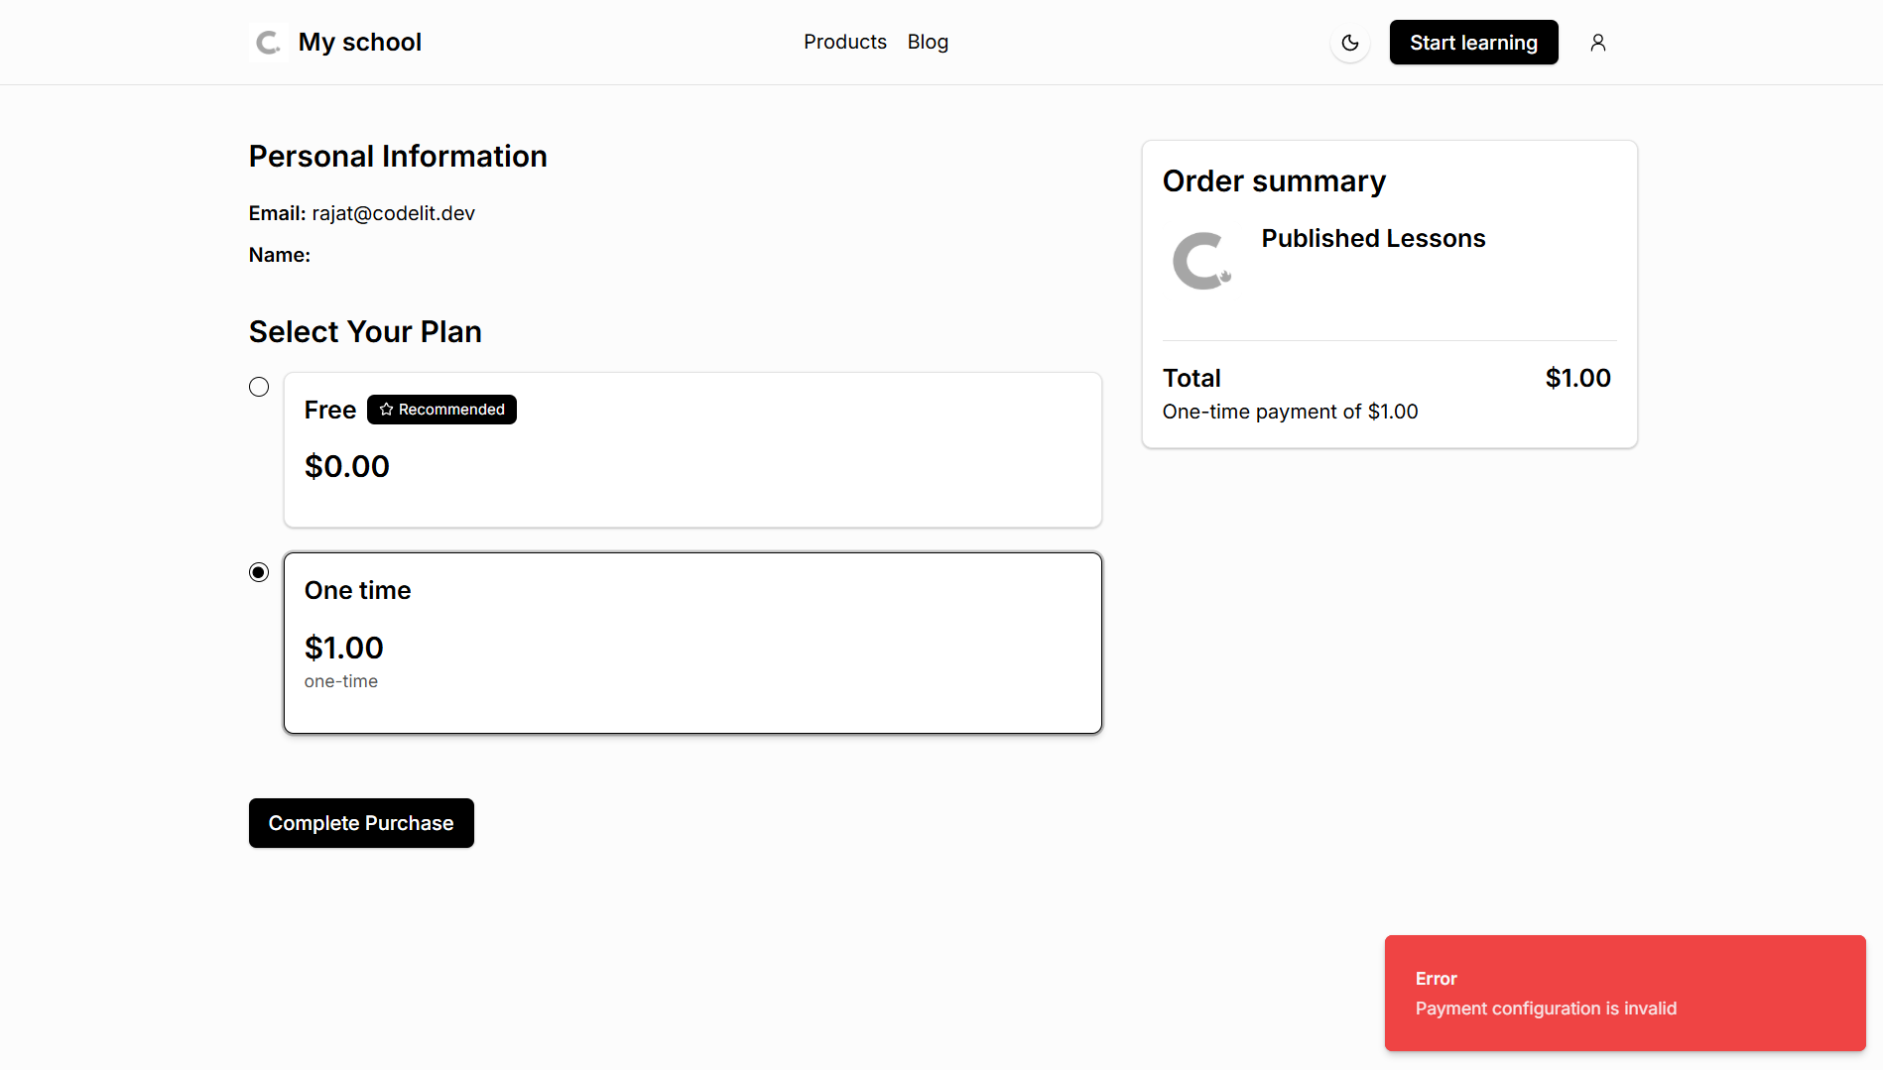Choose the $0.00 Free plan option
Image resolution: width=1883 pixels, height=1070 pixels.
pos(691,449)
